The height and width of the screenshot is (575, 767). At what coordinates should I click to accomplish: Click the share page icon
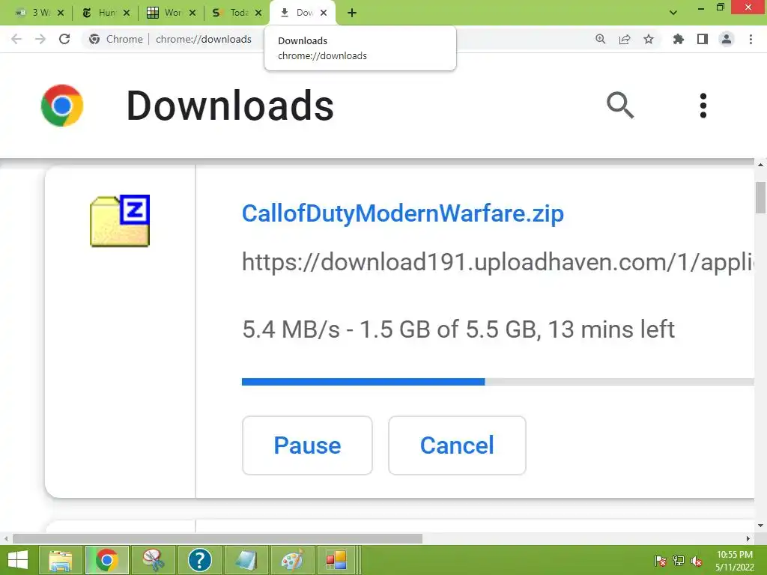click(x=625, y=39)
